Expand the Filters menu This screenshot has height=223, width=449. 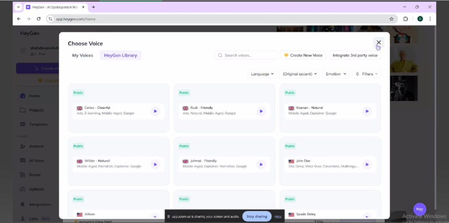[367, 74]
